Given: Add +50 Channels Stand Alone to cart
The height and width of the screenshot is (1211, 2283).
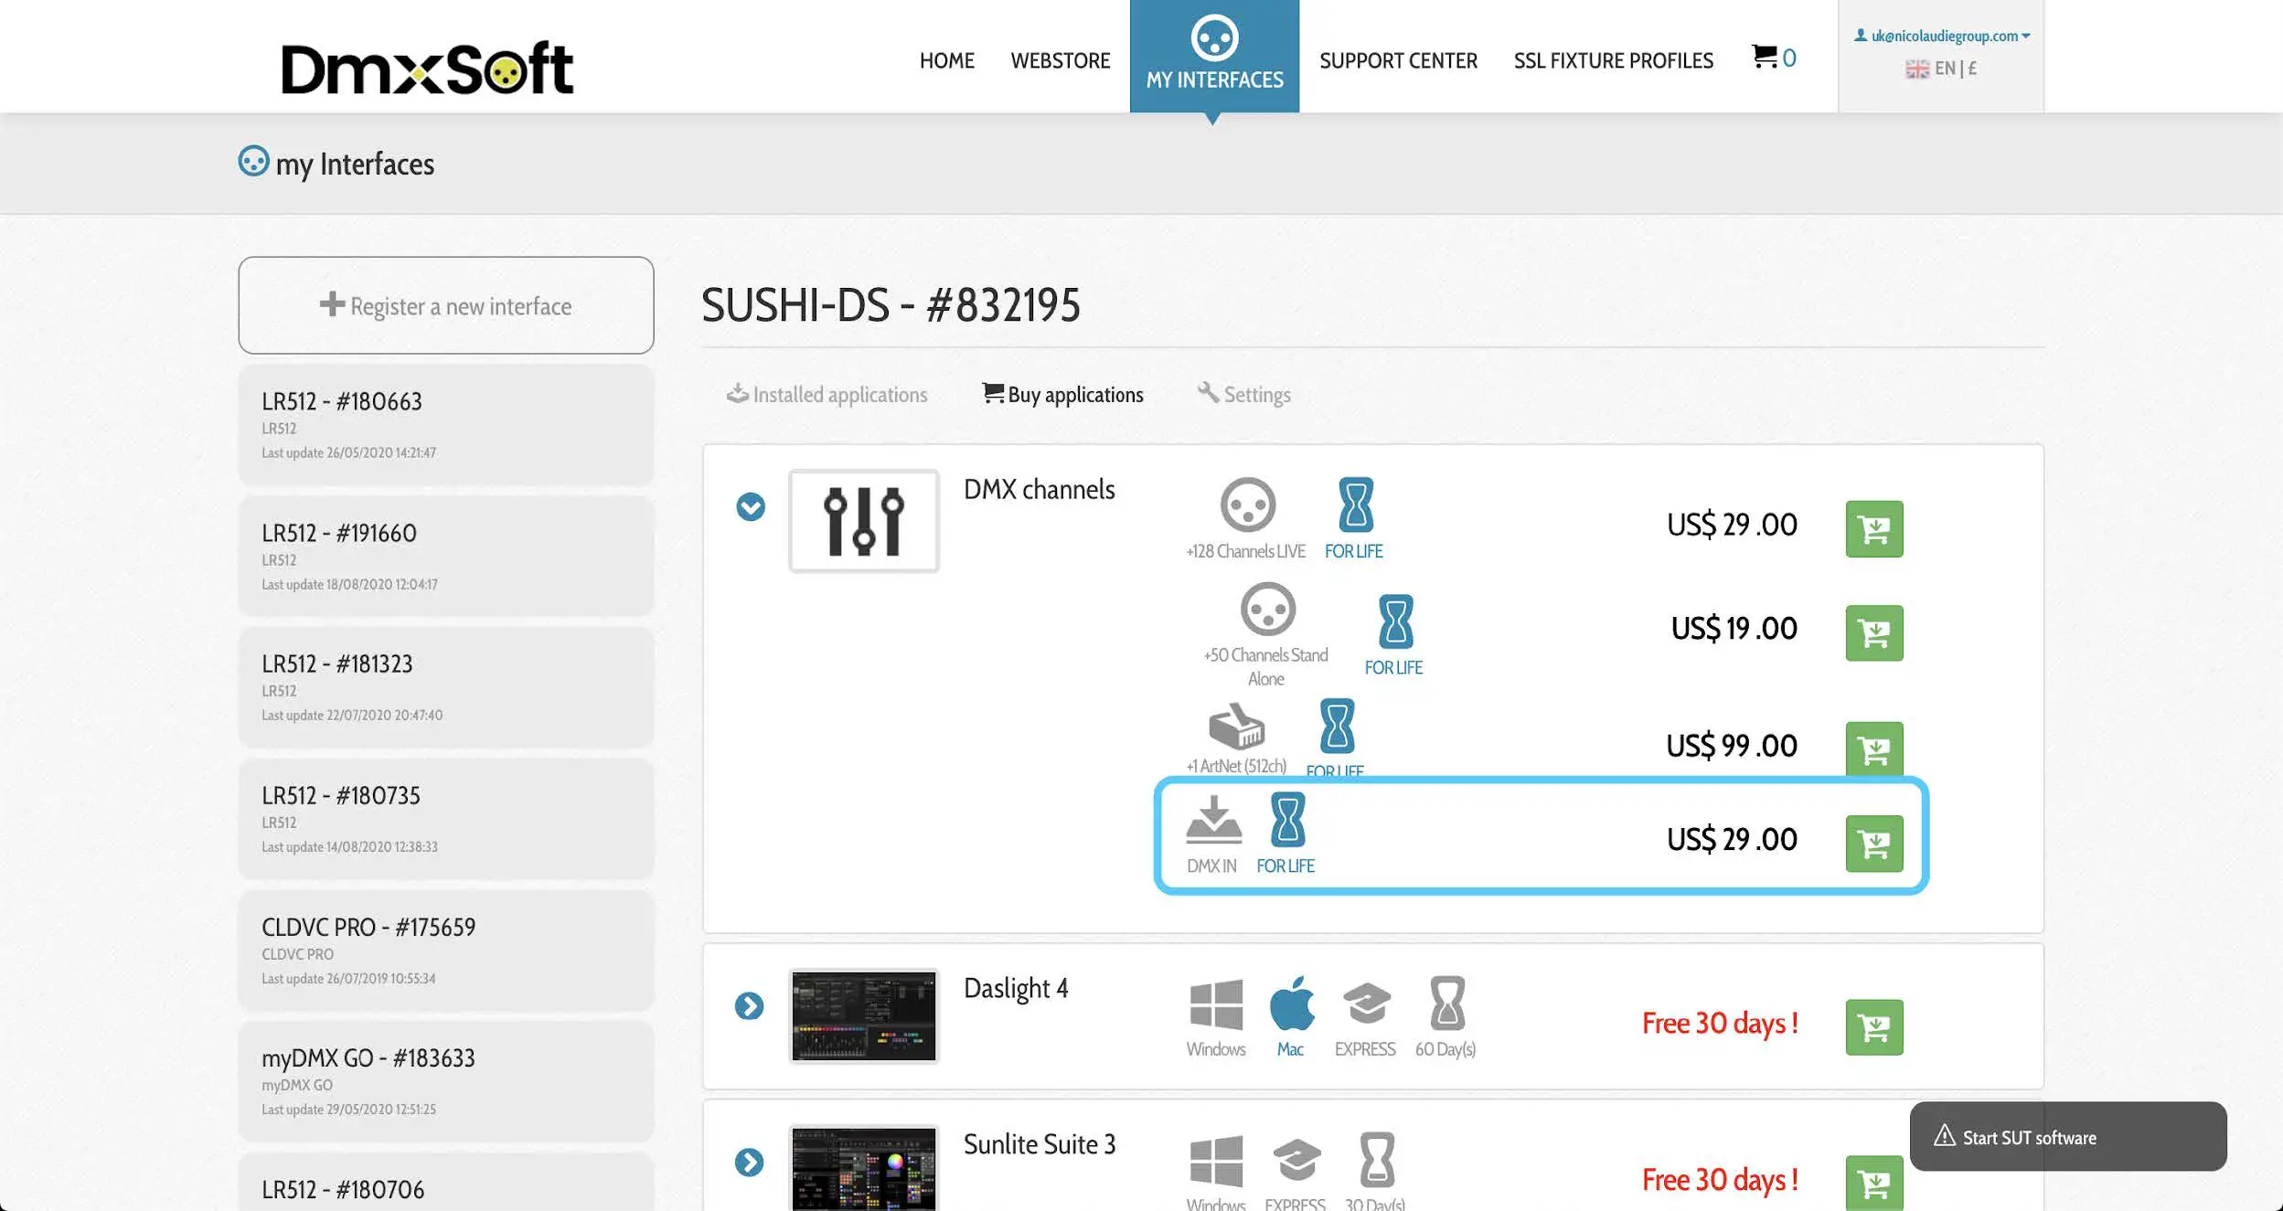Looking at the screenshot, I should [1873, 632].
